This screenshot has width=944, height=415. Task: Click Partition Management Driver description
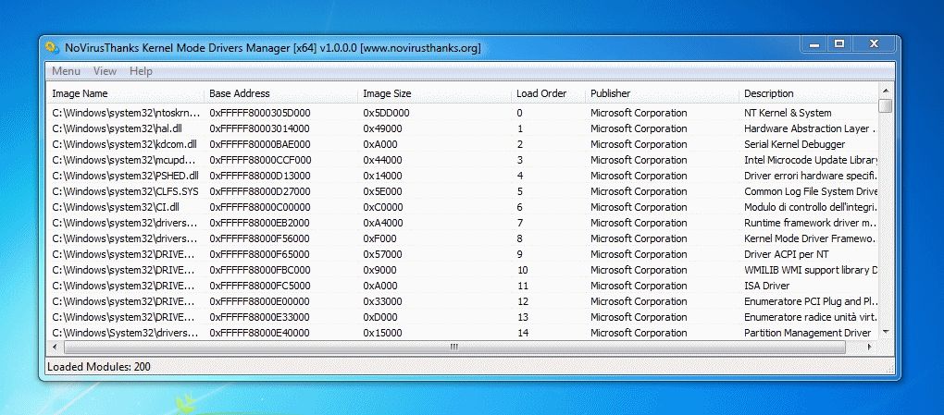807,333
